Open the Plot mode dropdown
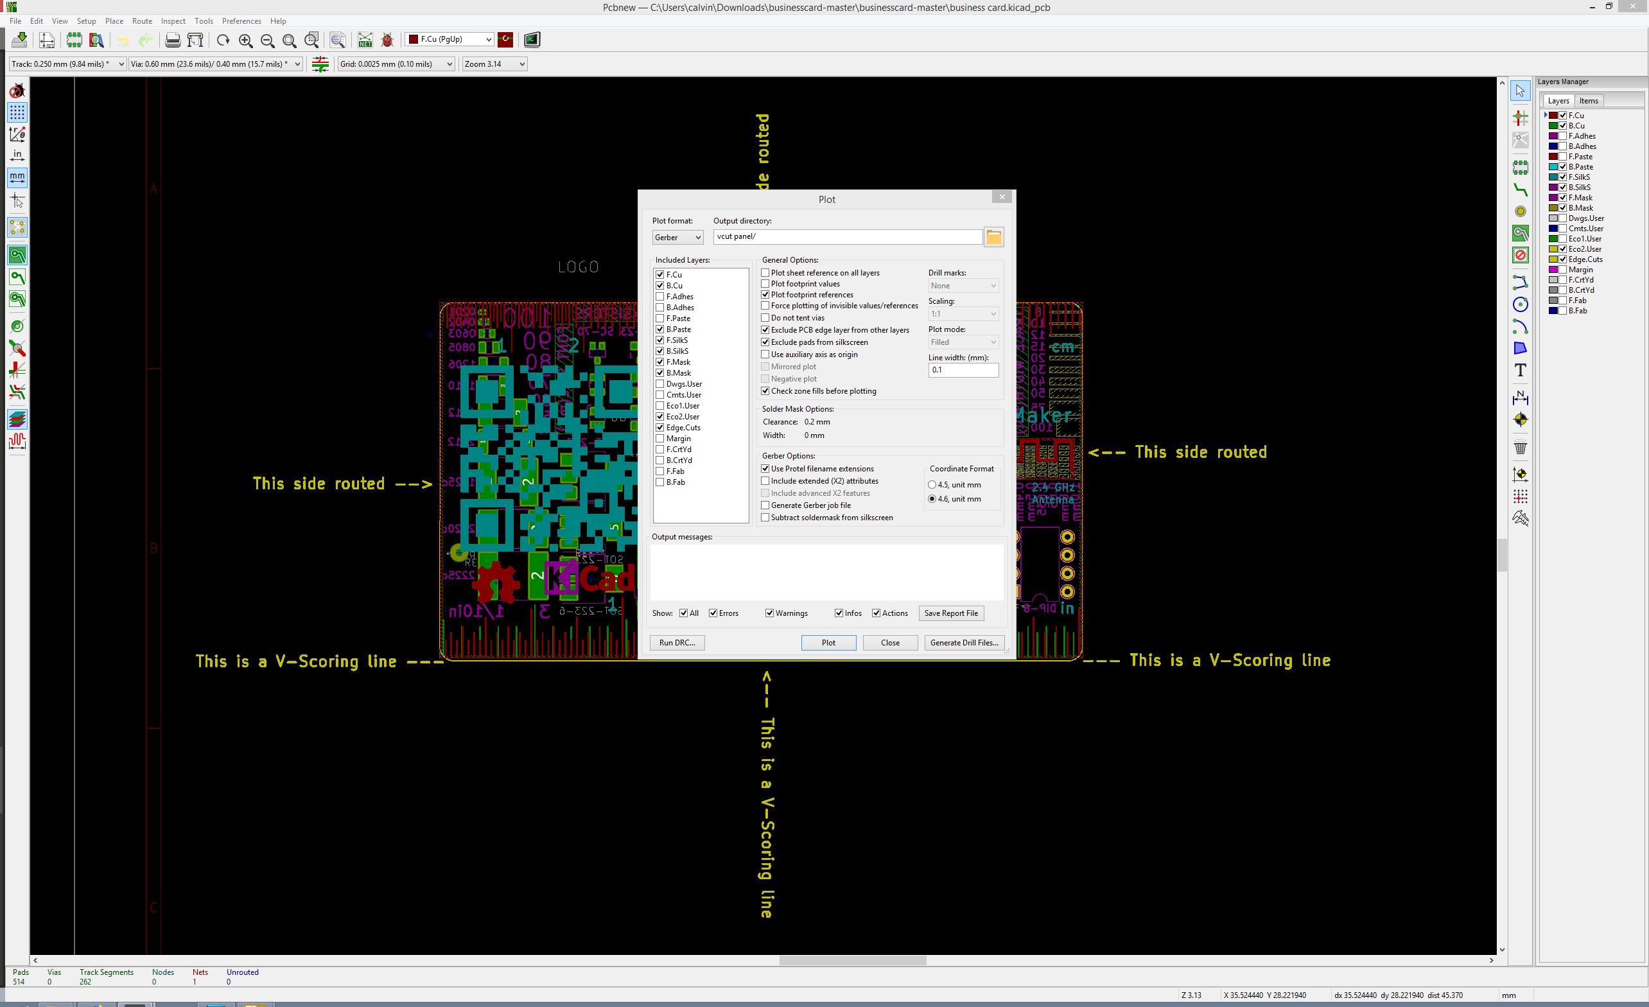This screenshot has width=1649, height=1007. pos(964,342)
